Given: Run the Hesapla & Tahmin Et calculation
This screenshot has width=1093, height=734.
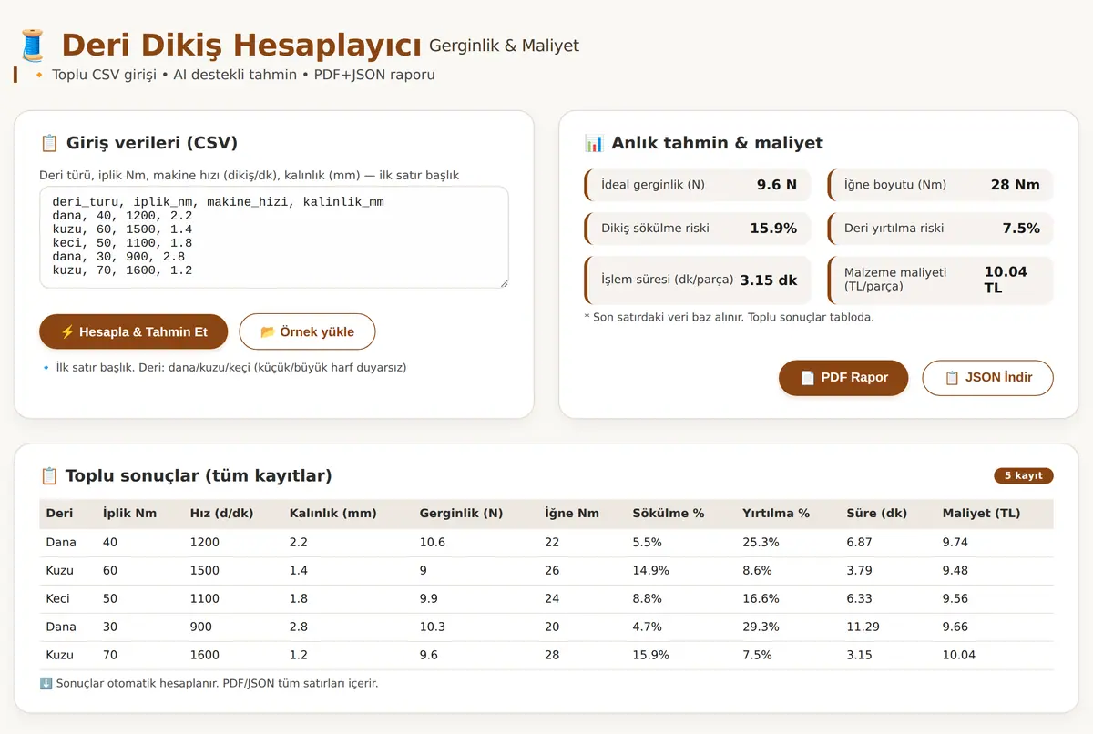Looking at the screenshot, I should (134, 331).
